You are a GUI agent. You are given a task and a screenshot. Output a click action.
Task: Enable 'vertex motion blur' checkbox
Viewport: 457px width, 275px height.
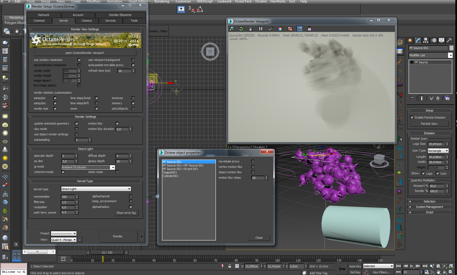coord(253,167)
